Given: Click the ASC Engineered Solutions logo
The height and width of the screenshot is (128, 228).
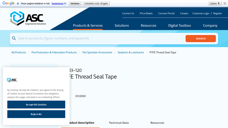Looking at the screenshot, I should tap(28, 18).
